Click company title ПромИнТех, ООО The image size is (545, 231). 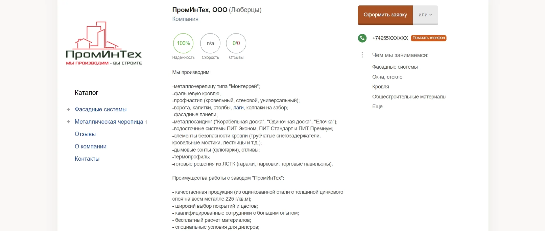200,10
